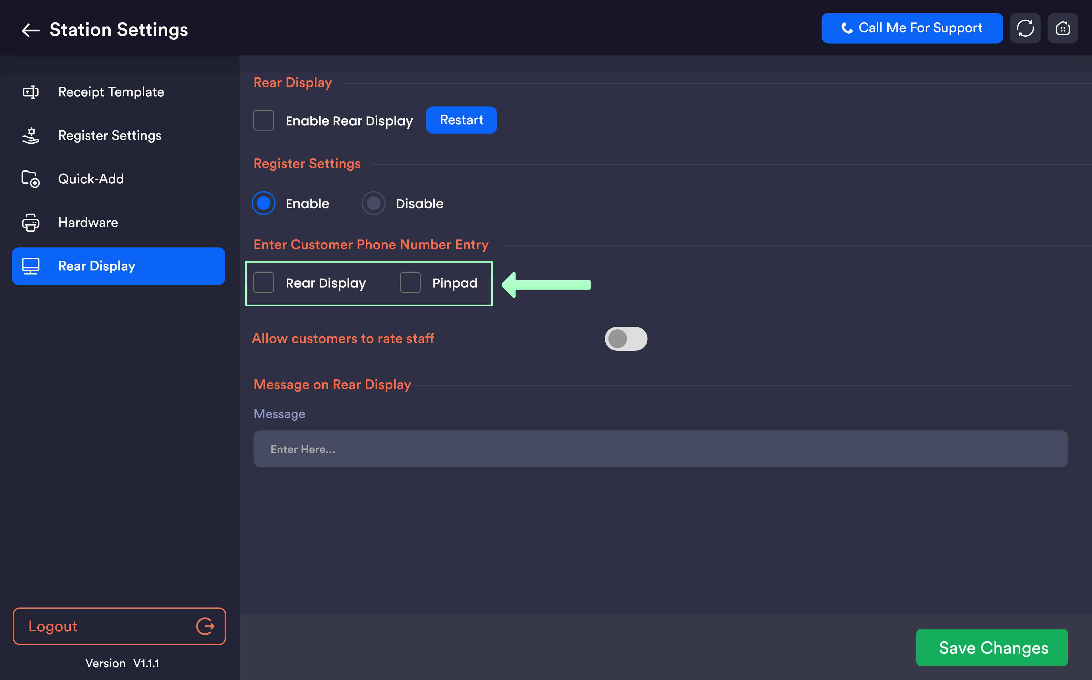Click the Hardware printer icon
Screen dimensions: 1092x680
point(31,223)
